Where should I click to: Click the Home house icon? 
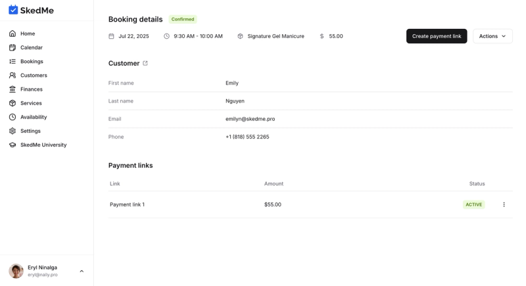tap(12, 34)
